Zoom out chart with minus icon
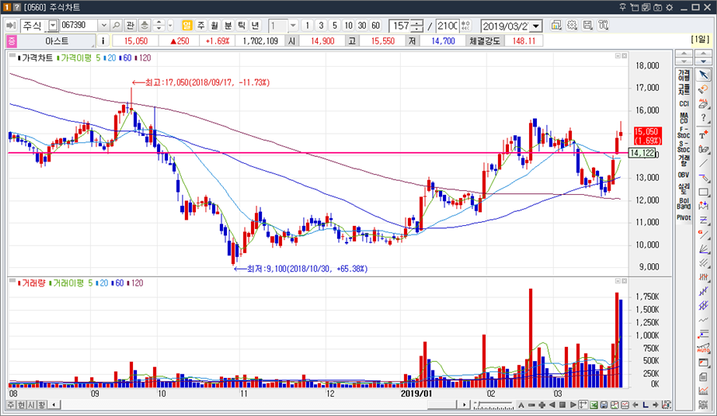The width and height of the screenshot is (717, 416). [531, 405]
